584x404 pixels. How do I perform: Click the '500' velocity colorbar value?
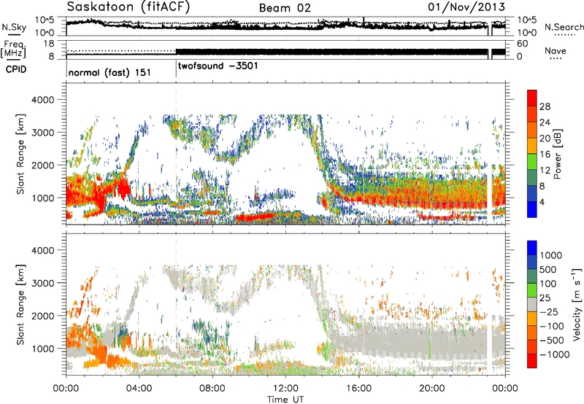click(548, 269)
